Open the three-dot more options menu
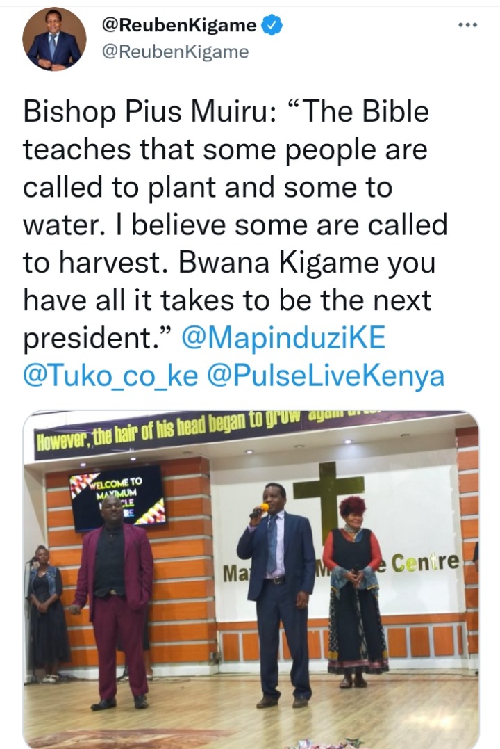The width and height of the screenshot is (500, 749). [x=467, y=25]
